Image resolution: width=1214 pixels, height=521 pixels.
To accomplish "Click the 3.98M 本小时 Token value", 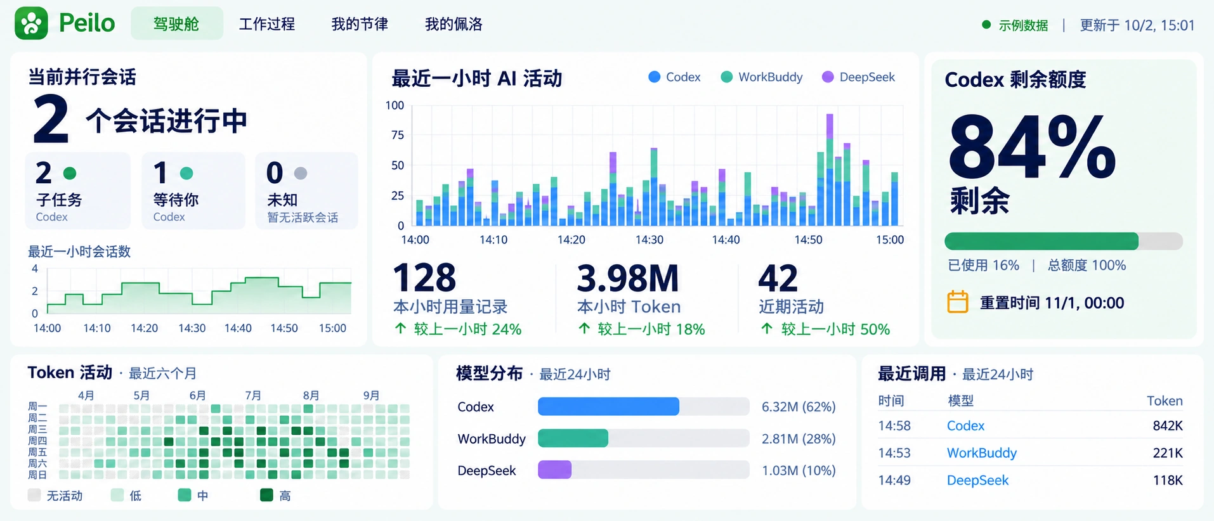I will pyautogui.click(x=628, y=278).
